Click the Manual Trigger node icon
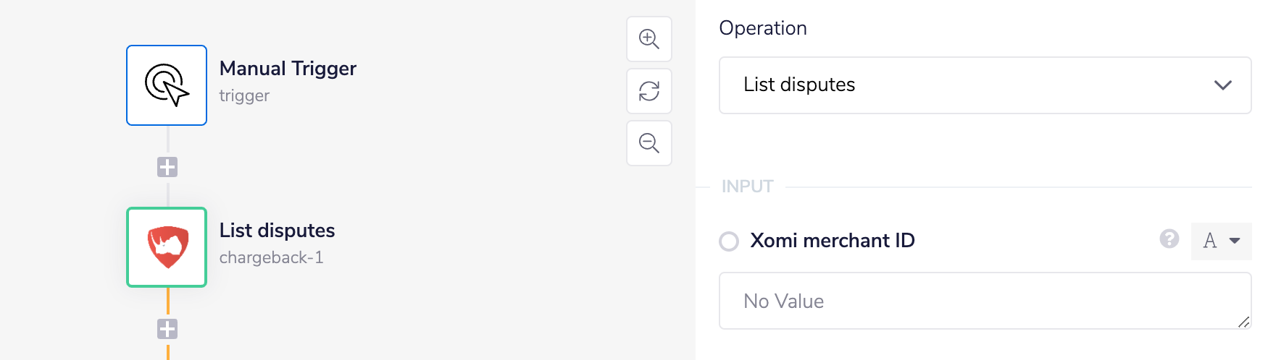Image resolution: width=1268 pixels, height=360 pixels. pos(167,85)
